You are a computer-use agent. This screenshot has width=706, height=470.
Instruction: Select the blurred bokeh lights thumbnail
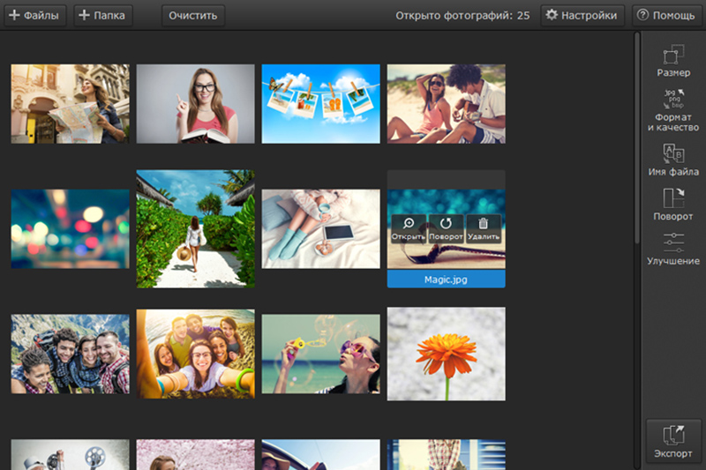(70, 228)
